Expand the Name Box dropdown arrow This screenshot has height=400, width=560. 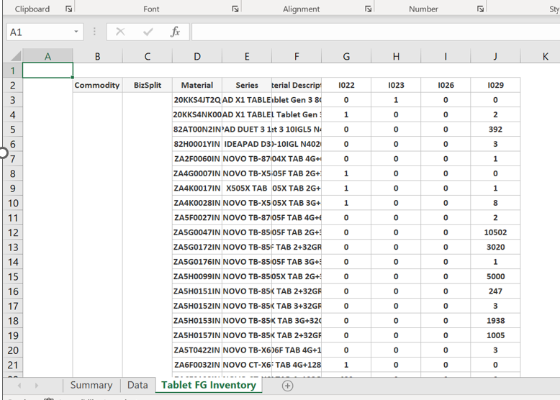point(76,32)
